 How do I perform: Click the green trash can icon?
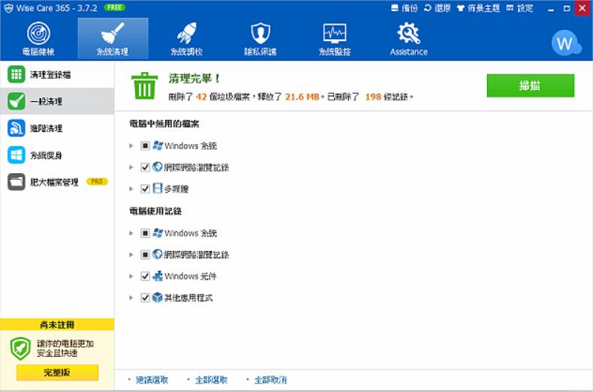(x=144, y=85)
